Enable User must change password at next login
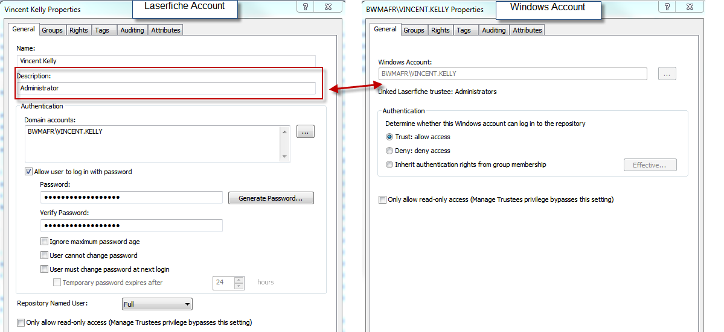 pos(44,269)
